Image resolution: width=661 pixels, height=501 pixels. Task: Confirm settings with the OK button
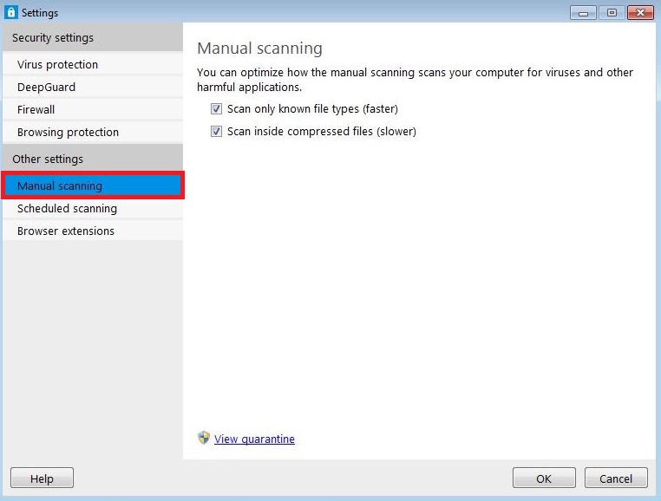click(x=544, y=478)
